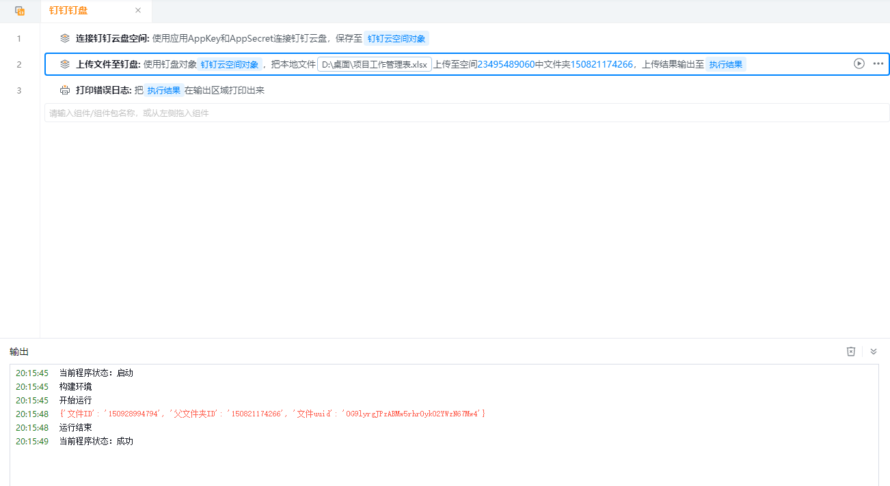The image size is (890, 486).
Task: Select log line 当前程序状态：启动
Action: click(x=96, y=373)
